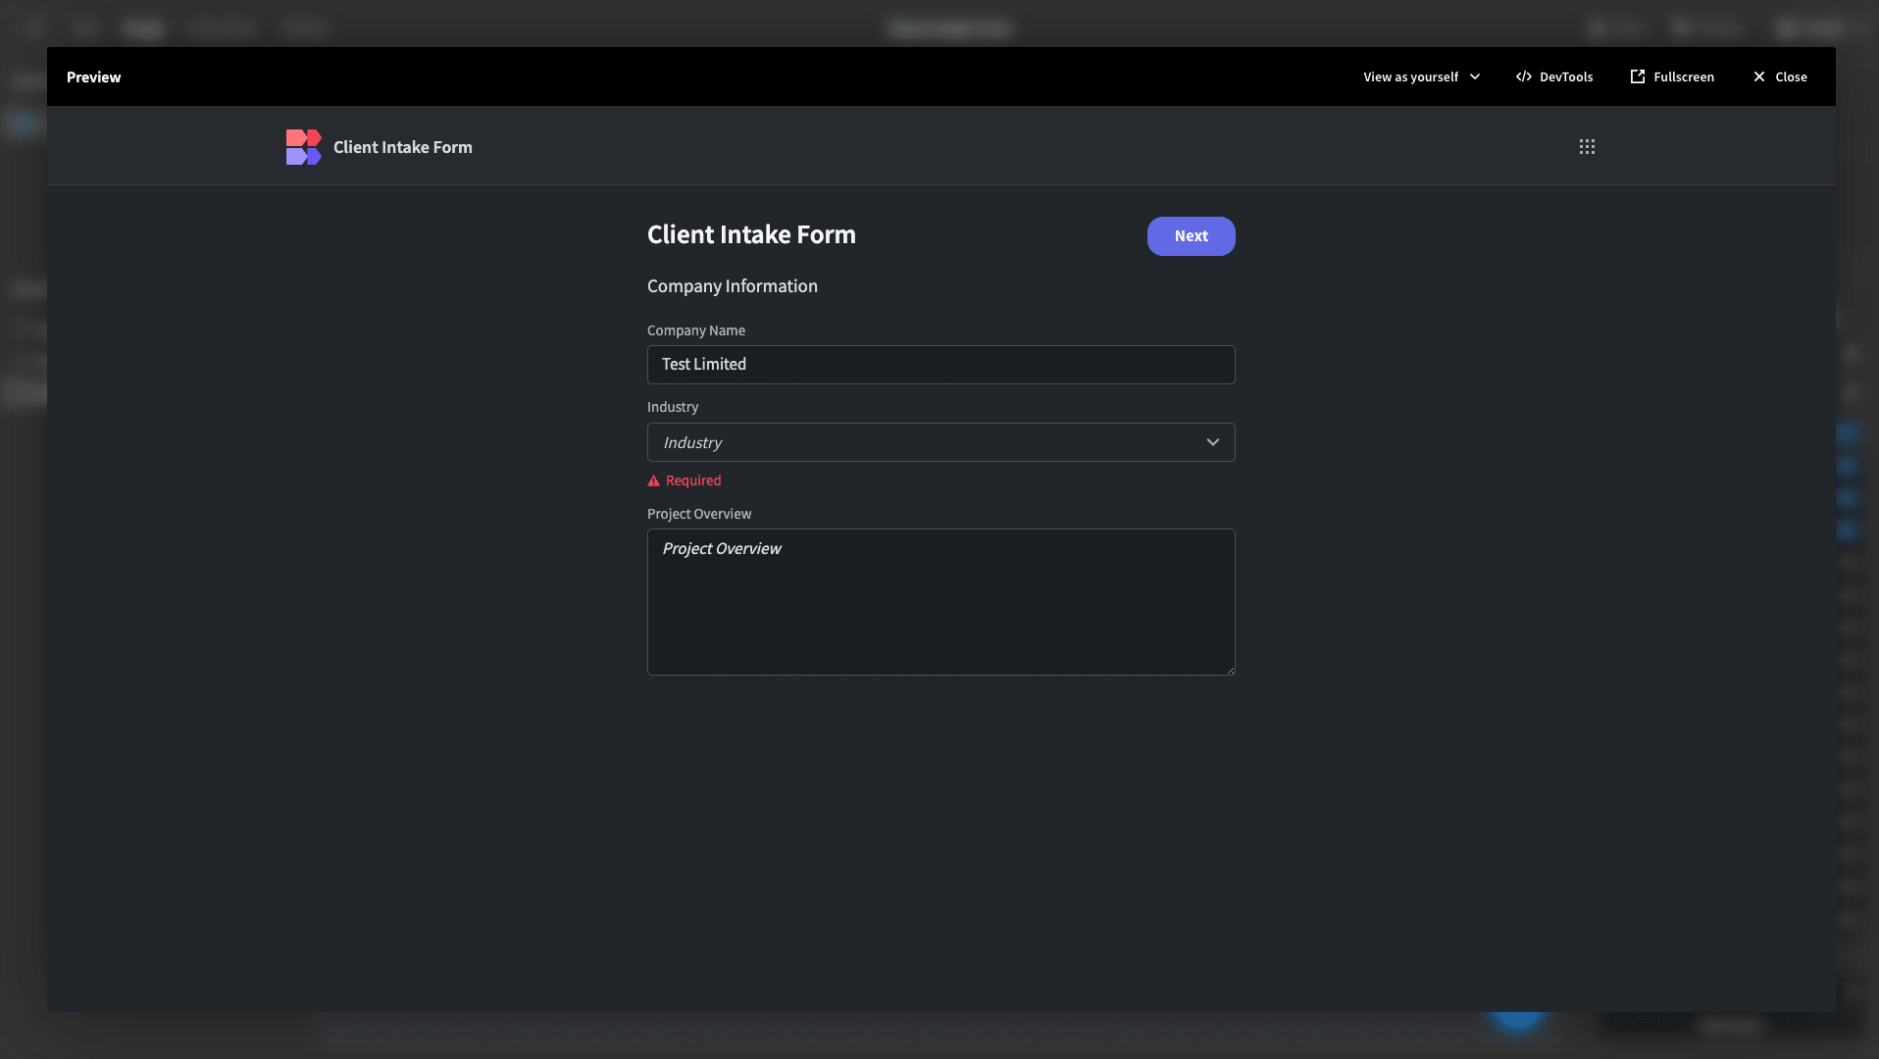Click the Preview title text
The height and width of the screenshot is (1059, 1879).
(x=94, y=77)
